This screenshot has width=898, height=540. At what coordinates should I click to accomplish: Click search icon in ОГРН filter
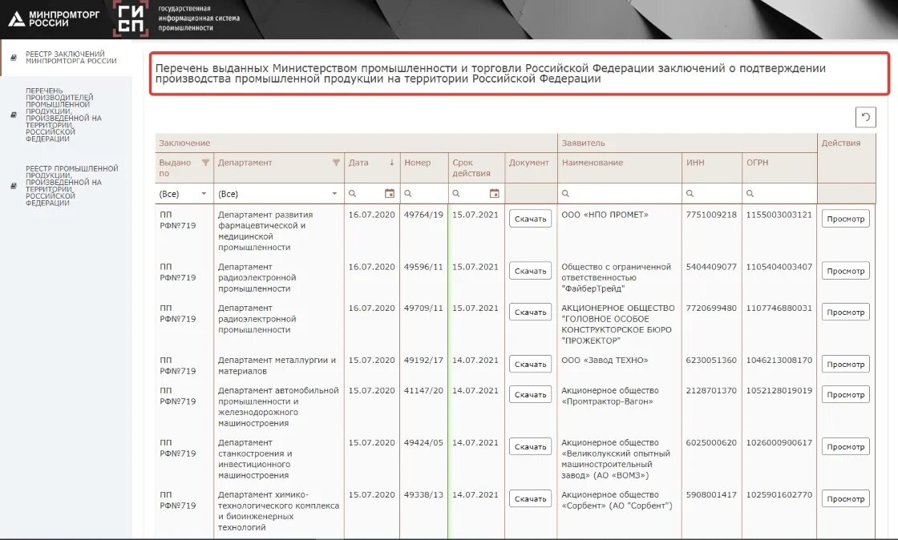pos(750,194)
